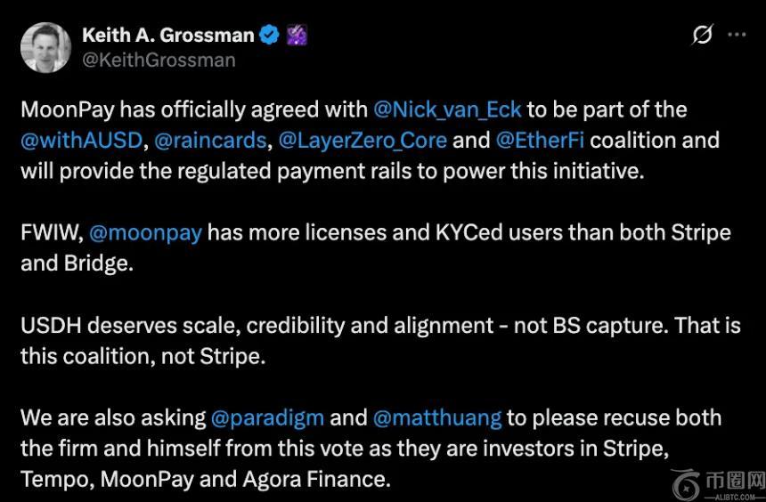Click the Grok slashed-circle icon

click(702, 35)
